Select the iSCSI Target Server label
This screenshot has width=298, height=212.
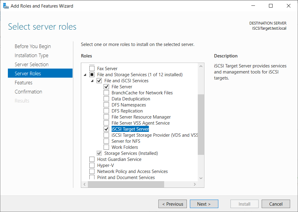click(x=130, y=129)
